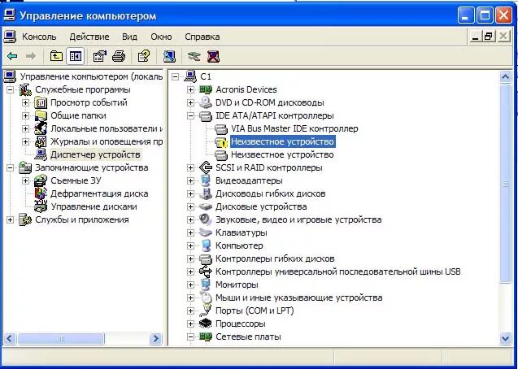This screenshot has width=518, height=369.
Task: Expand the Мониторы node
Action: point(190,284)
